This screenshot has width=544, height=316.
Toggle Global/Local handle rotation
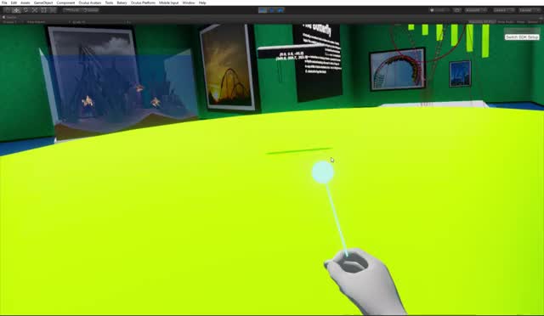coord(92,10)
